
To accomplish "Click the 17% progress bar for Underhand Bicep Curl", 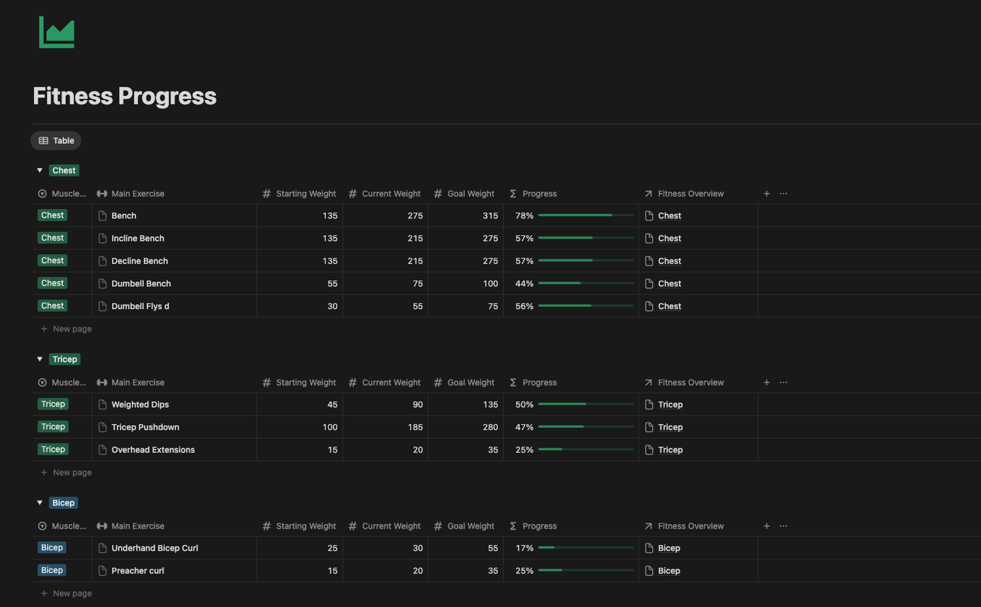I will [586, 548].
